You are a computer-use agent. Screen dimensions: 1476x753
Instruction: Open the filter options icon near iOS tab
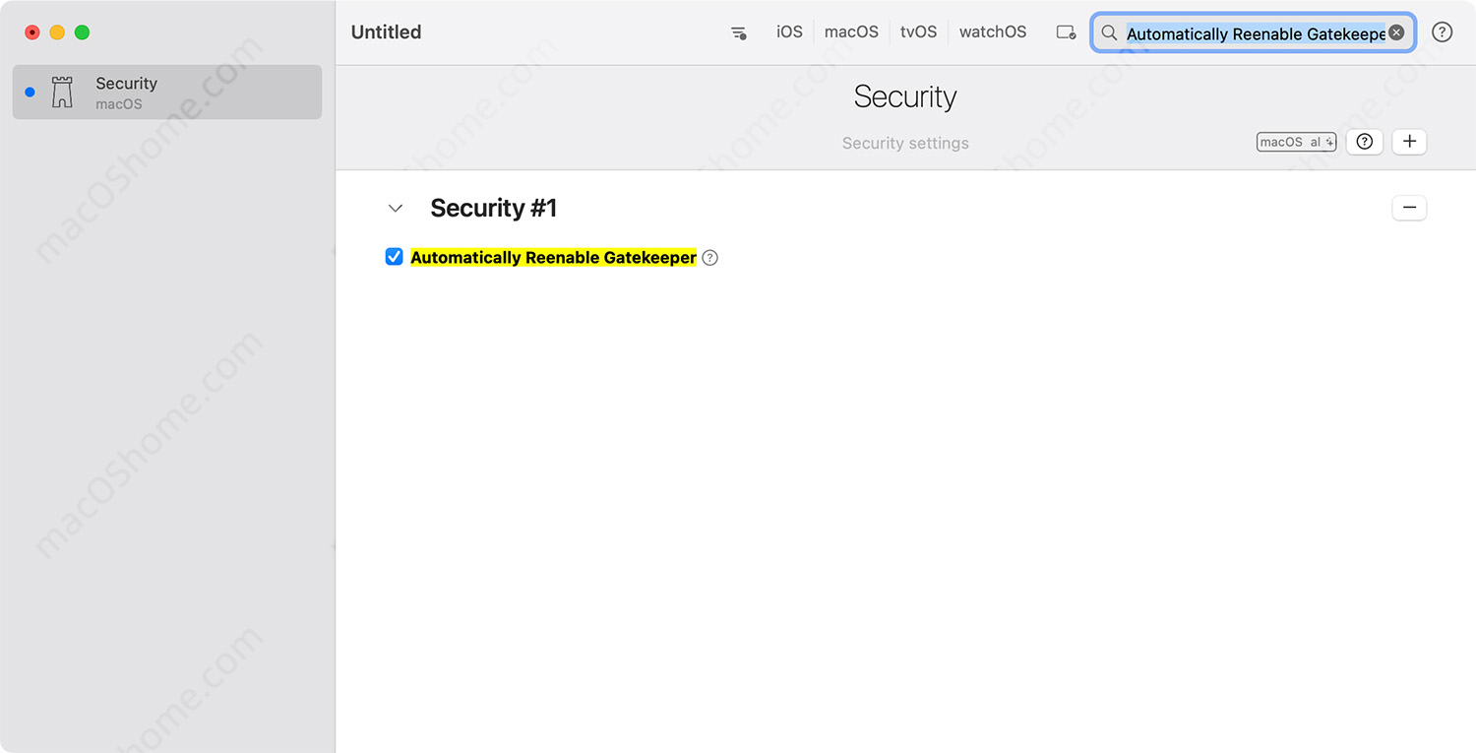tap(739, 32)
